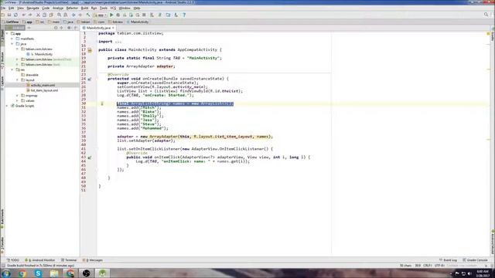This screenshot has width=495, height=278.
Task: Collapse the app module node
Action: click(x=7, y=33)
